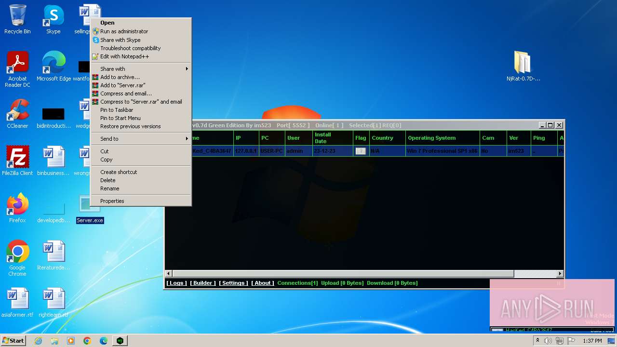Click the Start button
The height and width of the screenshot is (347, 617).
pos(13,341)
